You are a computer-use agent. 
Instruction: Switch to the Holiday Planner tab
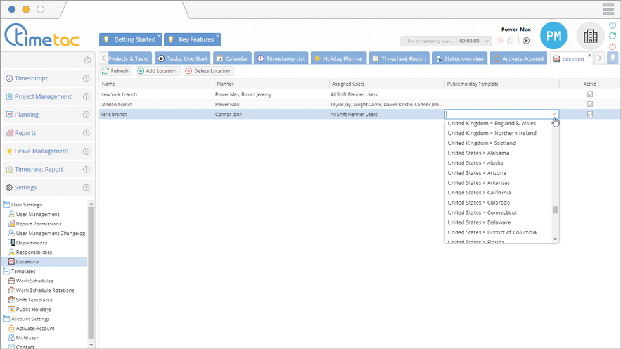338,59
